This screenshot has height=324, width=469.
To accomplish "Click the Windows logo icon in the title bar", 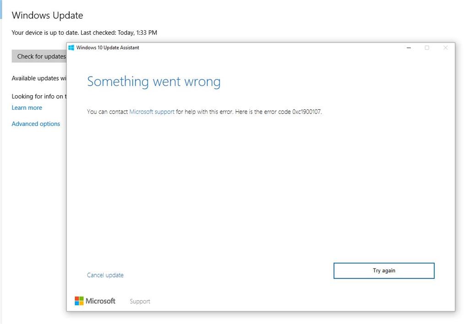I will pos(71,48).
